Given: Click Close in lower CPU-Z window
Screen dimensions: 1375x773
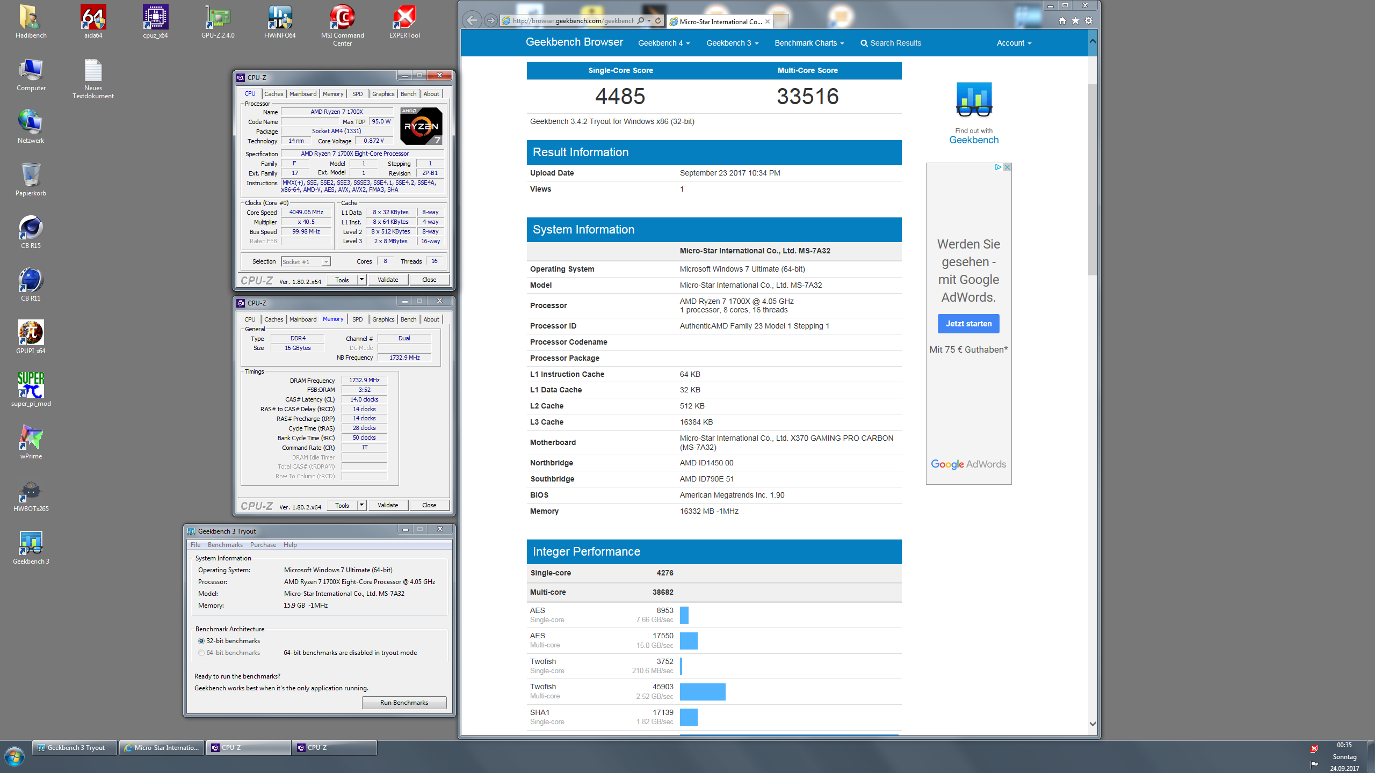Looking at the screenshot, I should coord(429,505).
